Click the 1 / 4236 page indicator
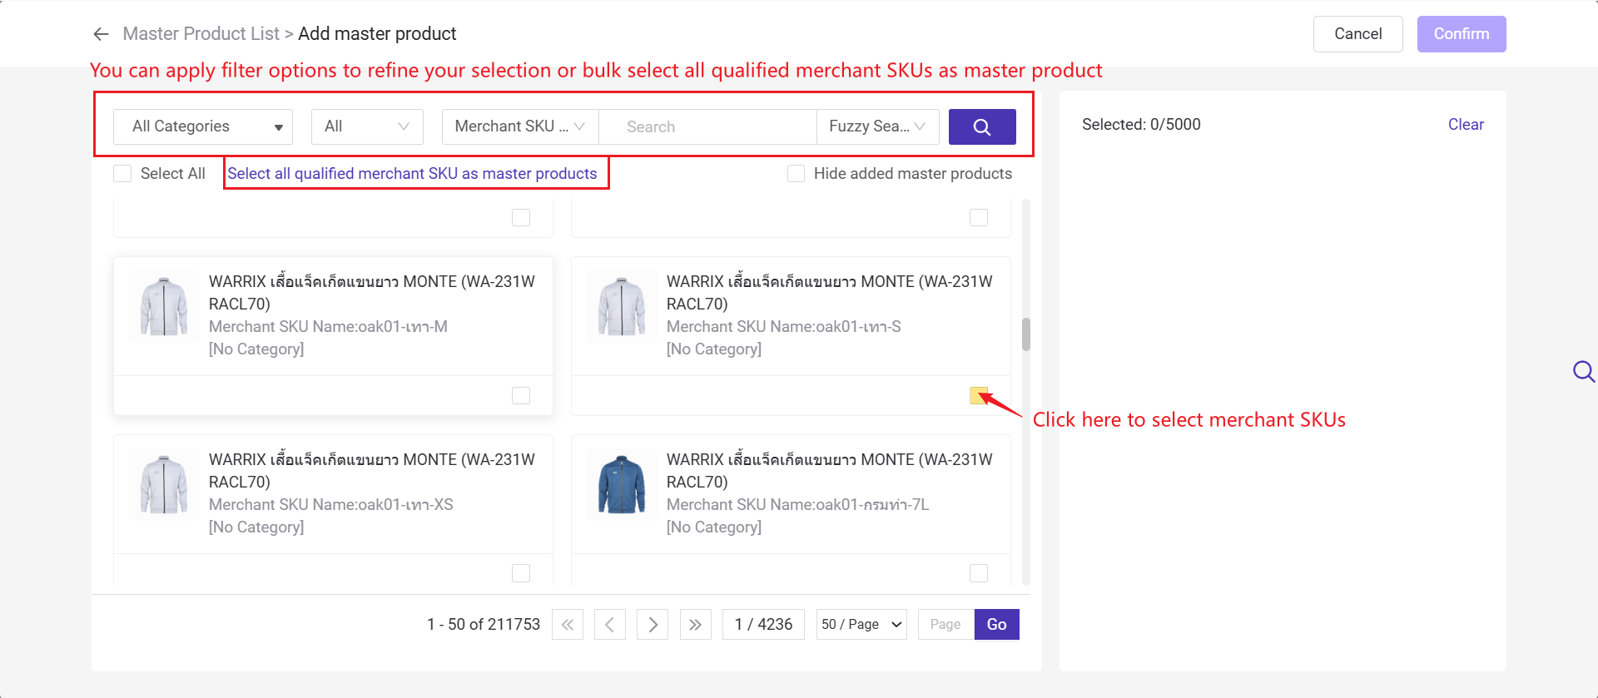The image size is (1598, 698). click(763, 624)
